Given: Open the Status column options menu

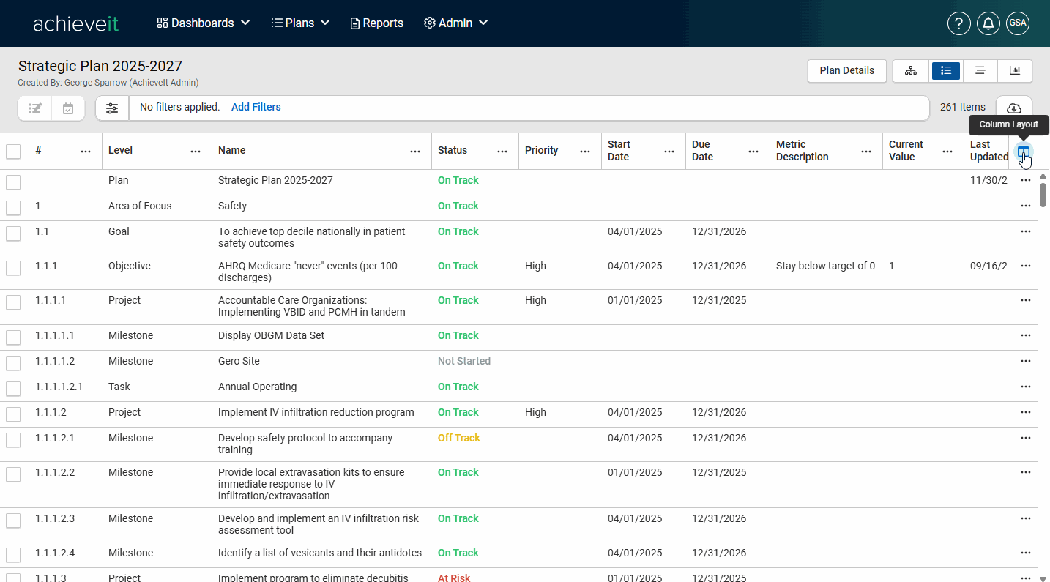Looking at the screenshot, I should [502, 152].
